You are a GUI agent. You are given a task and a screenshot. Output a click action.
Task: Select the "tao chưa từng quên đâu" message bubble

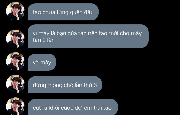tap(63, 12)
